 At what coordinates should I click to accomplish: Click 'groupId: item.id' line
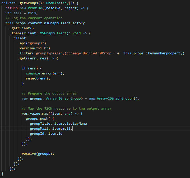[x=46, y=134]
